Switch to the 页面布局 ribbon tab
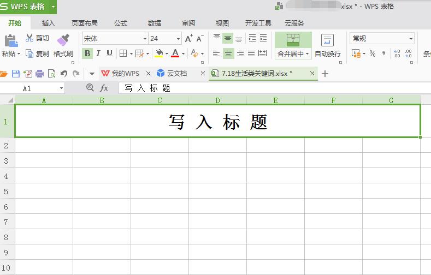Viewport: 431px width, 275px height. (x=85, y=23)
